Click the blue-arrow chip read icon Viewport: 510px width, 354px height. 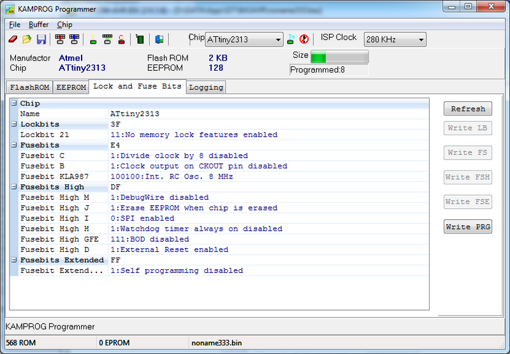click(x=74, y=40)
